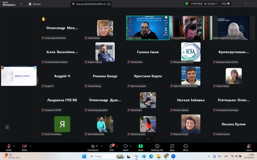Screen dimensions: 257x160
Task: Click the Windows Start button
Action: [84, 156]
